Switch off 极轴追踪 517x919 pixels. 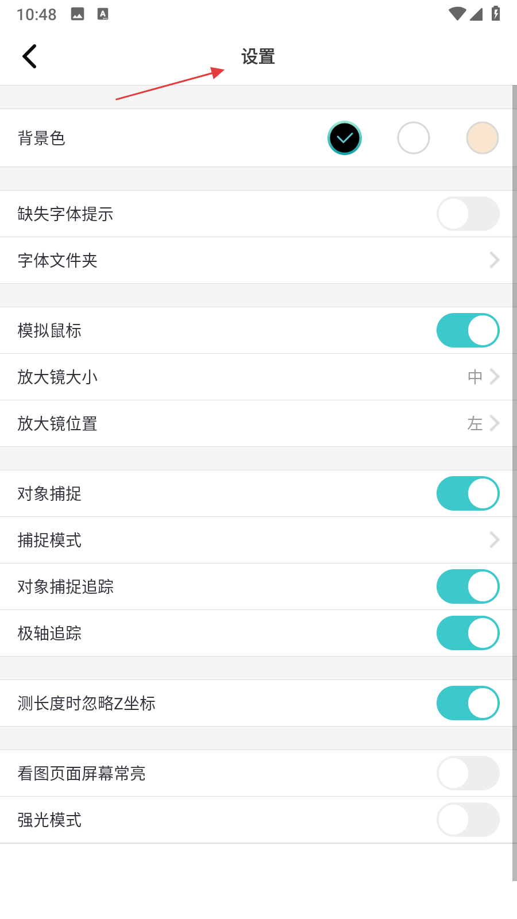point(468,634)
